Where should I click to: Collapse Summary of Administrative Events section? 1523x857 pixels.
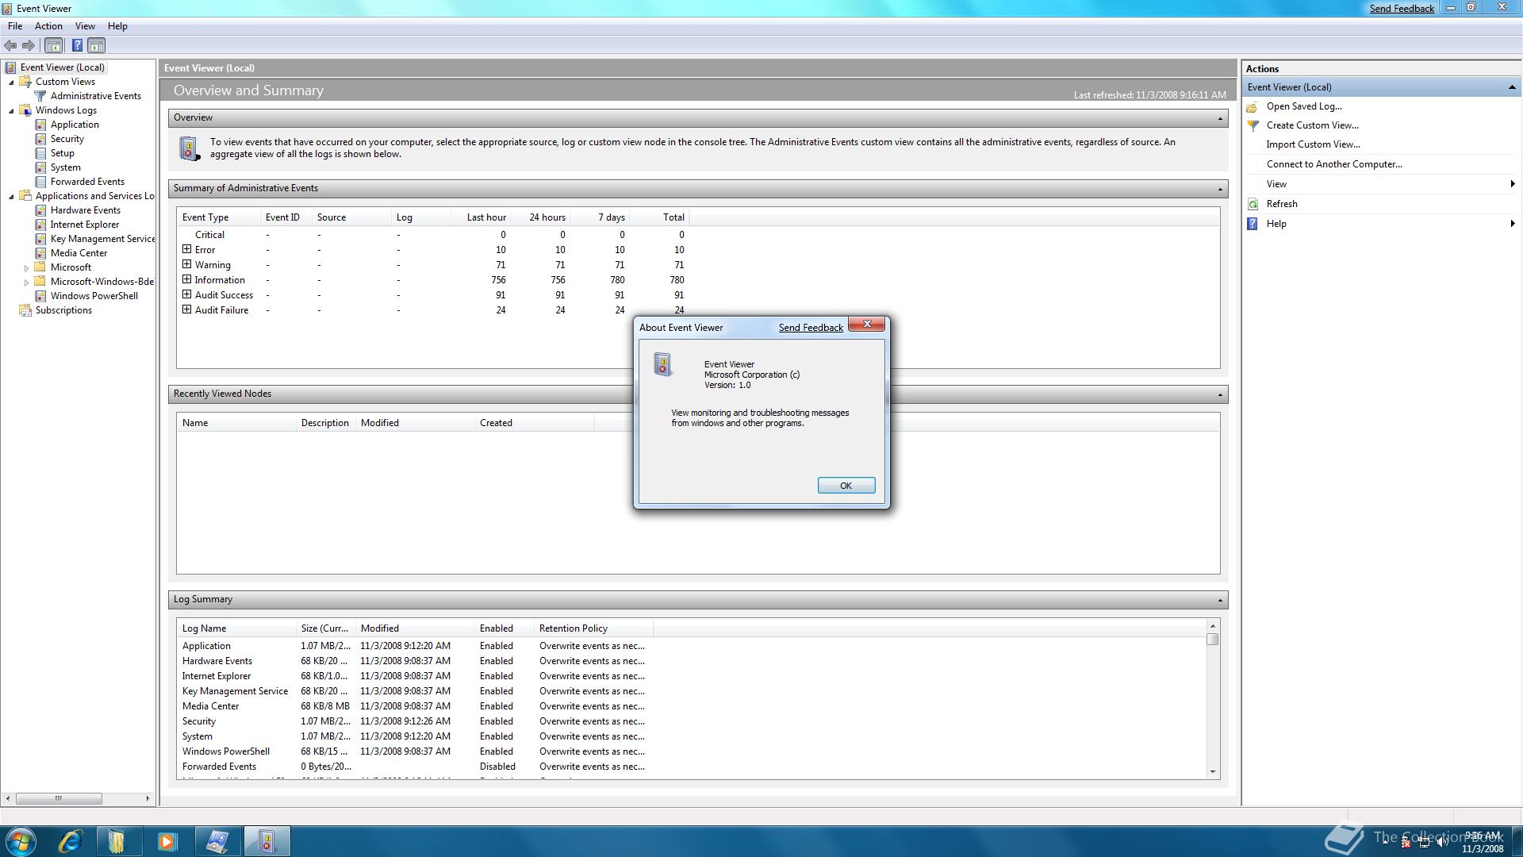1220,189
